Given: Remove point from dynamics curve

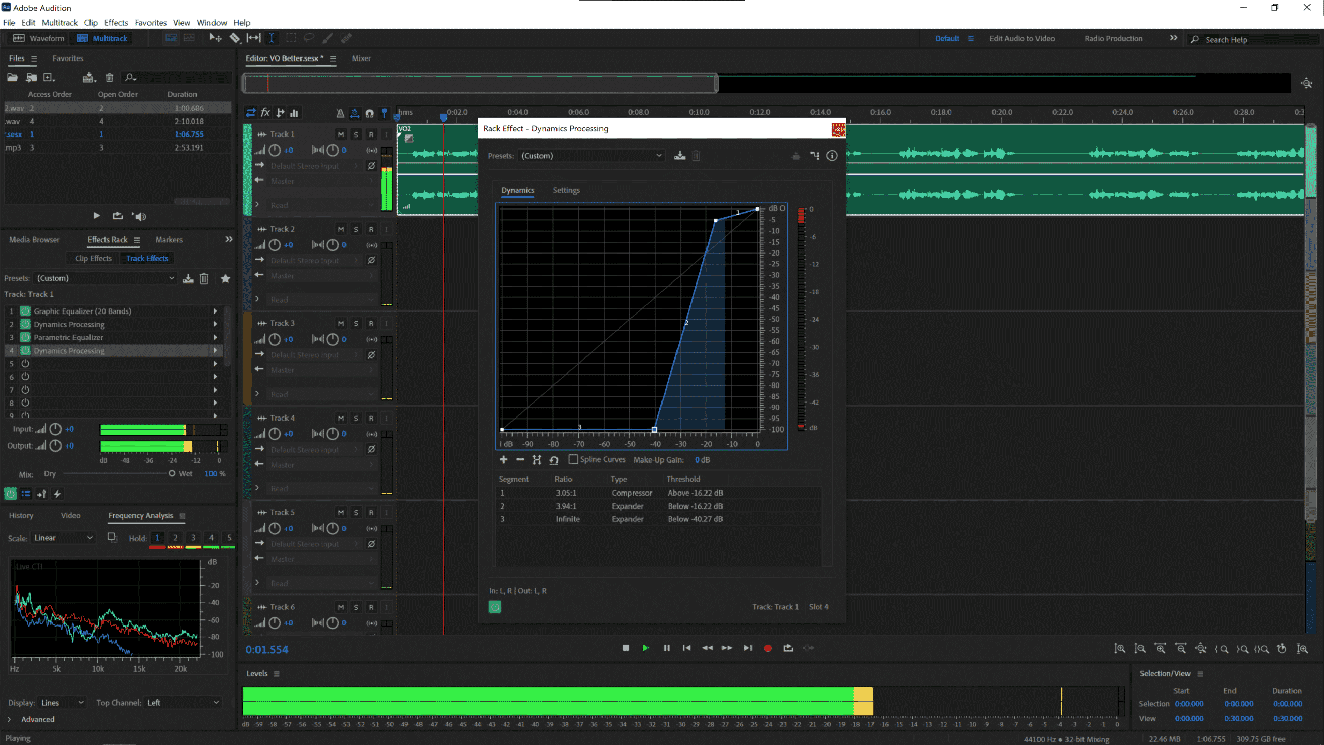Looking at the screenshot, I should tap(520, 459).
